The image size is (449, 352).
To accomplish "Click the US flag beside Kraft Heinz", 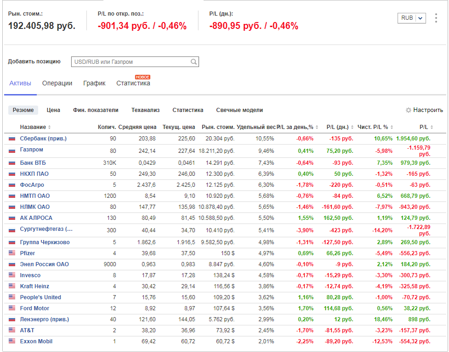I will [12, 286].
